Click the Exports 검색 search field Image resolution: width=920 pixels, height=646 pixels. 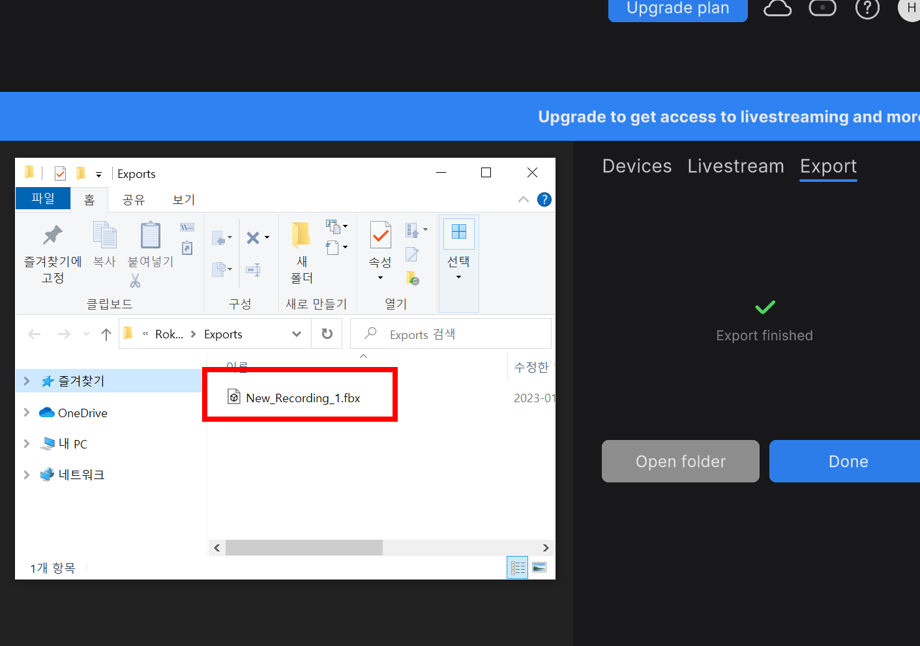(x=451, y=334)
